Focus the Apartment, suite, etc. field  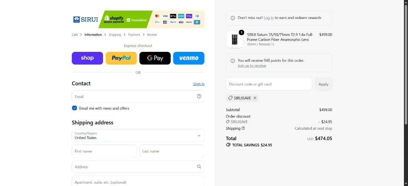[138, 181]
